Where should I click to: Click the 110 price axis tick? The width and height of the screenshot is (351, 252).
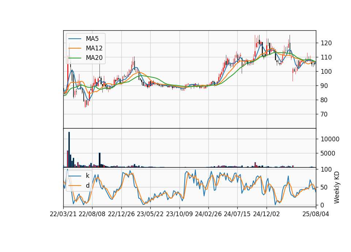point(327,57)
